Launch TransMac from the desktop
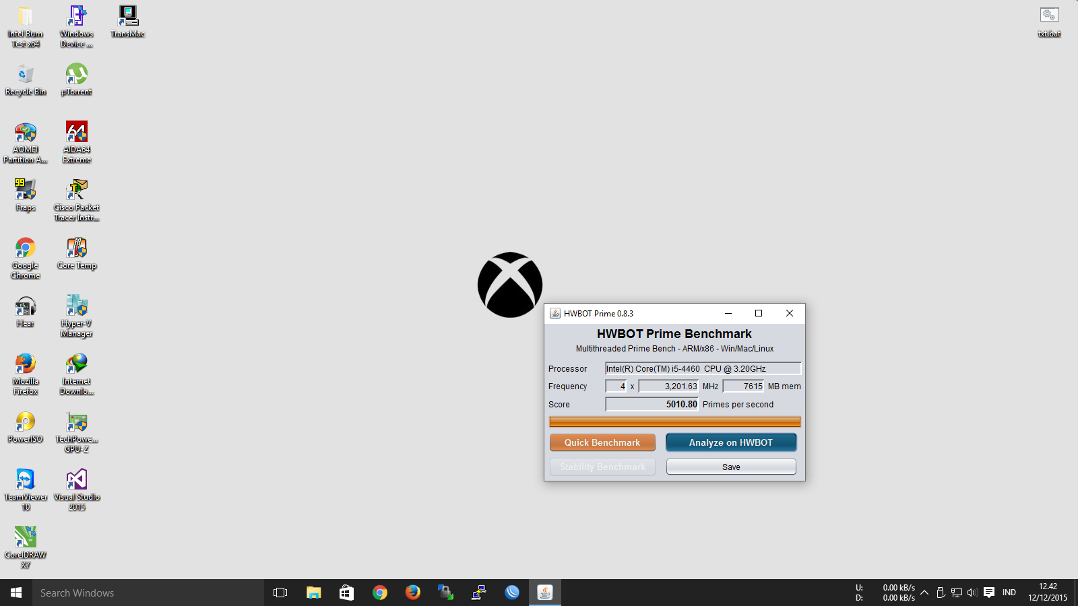This screenshot has height=606, width=1078. pyautogui.click(x=128, y=22)
